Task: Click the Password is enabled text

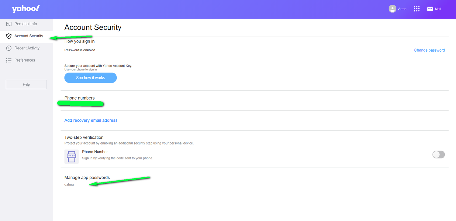Action: click(80, 50)
